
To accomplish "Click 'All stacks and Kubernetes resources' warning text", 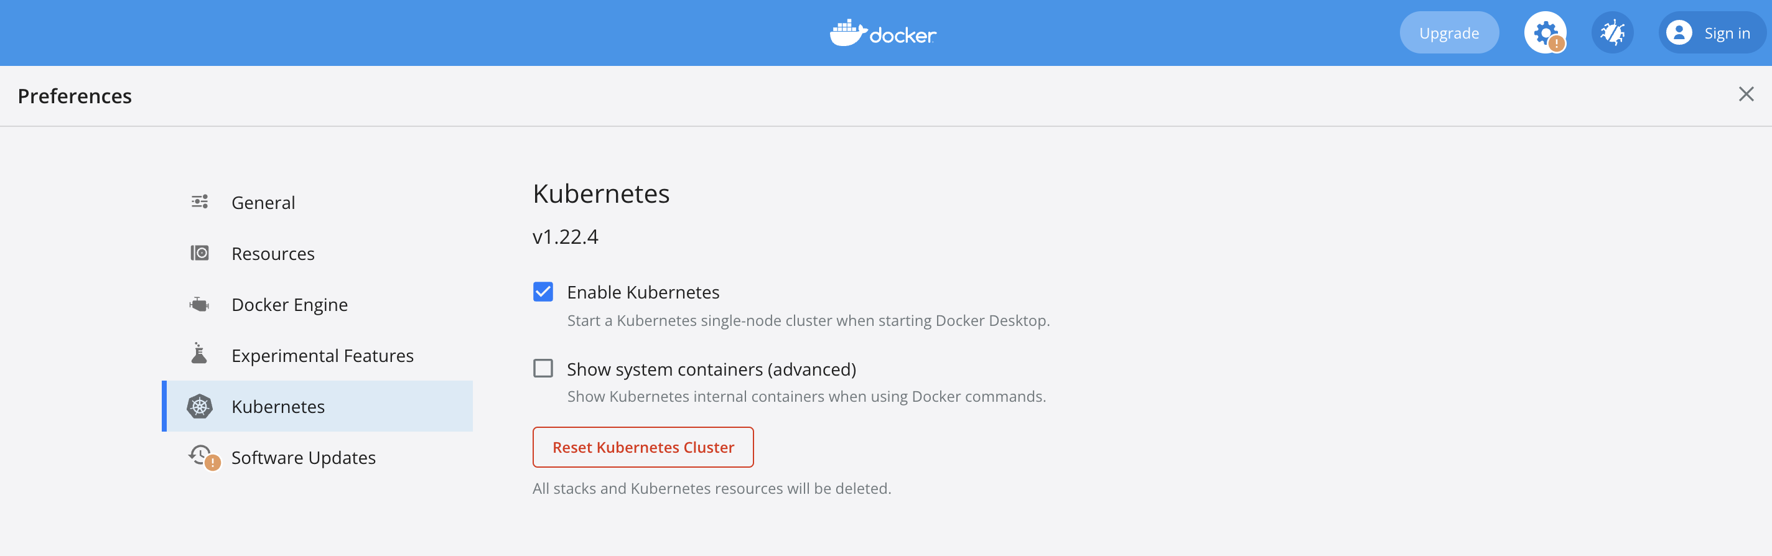I will (712, 489).
